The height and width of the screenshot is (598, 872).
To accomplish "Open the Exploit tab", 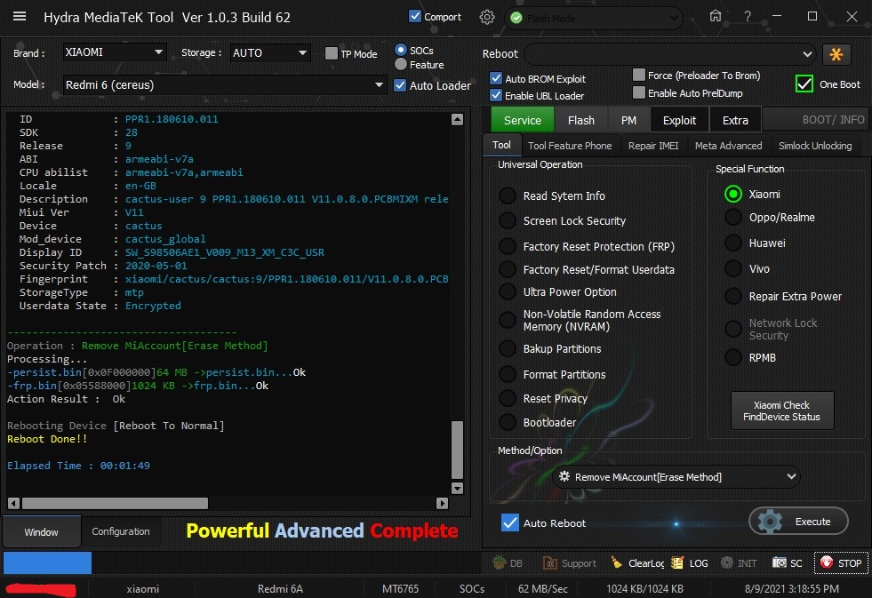I will (679, 120).
